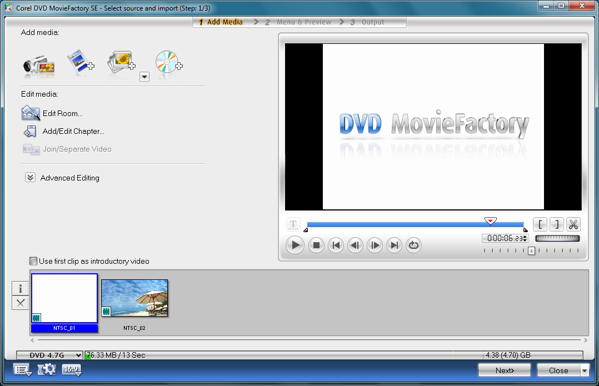Play the preview video

tap(295, 245)
